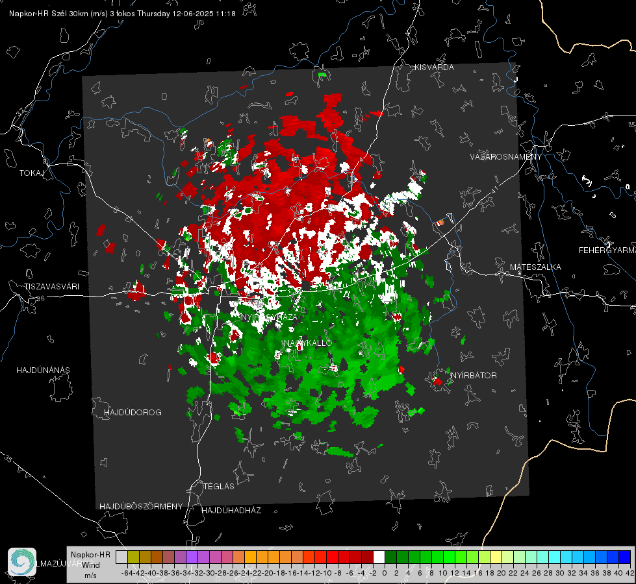Click the FEHÉRGYARMAT town label
636x584 pixels.
click(x=607, y=250)
